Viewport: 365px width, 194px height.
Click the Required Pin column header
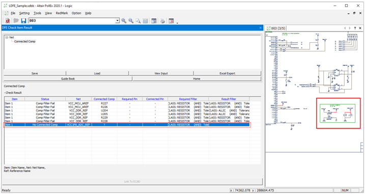pyautogui.click(x=130, y=99)
